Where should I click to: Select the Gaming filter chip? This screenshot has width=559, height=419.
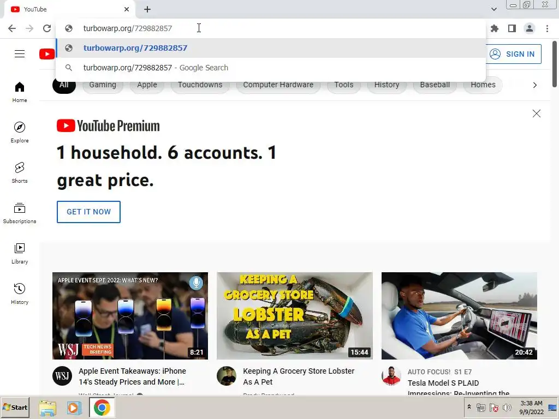[x=103, y=85]
